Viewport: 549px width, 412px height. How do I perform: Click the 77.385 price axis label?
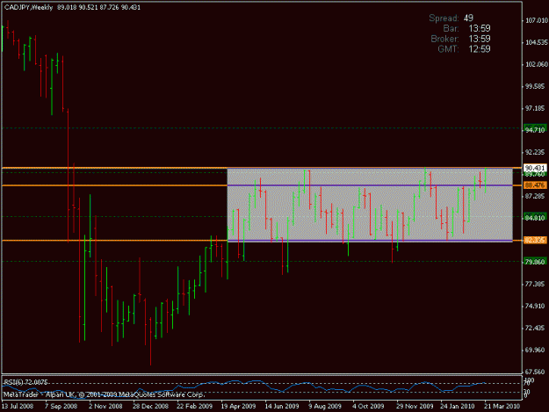click(x=536, y=284)
